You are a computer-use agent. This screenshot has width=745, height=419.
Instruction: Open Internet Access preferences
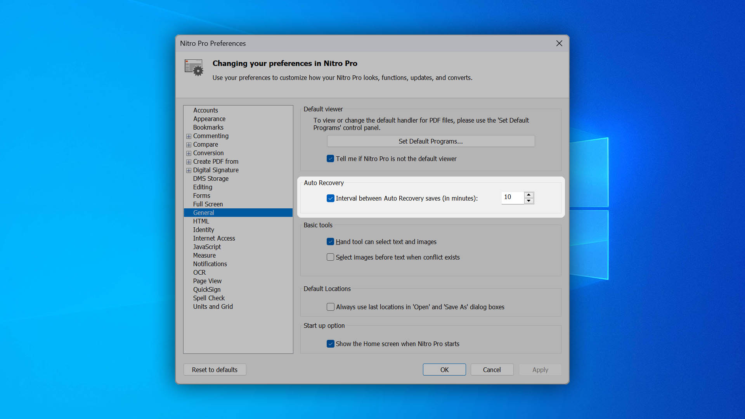coord(214,238)
